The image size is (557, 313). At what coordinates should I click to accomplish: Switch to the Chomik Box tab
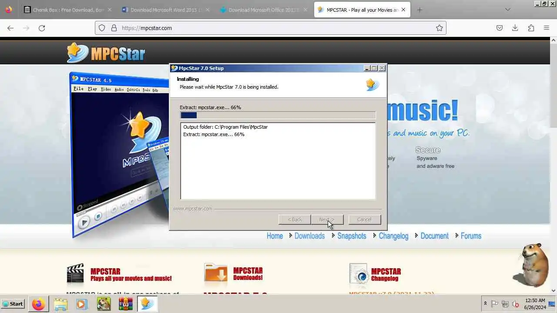[67, 10]
